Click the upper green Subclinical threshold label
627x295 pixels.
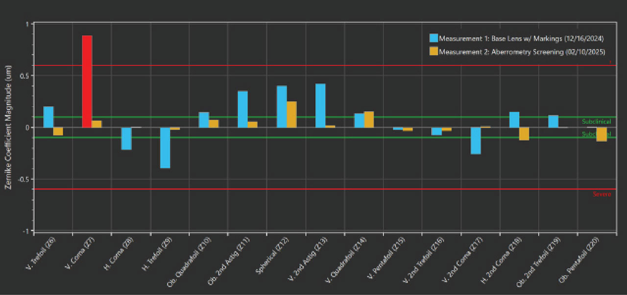pyautogui.click(x=596, y=121)
